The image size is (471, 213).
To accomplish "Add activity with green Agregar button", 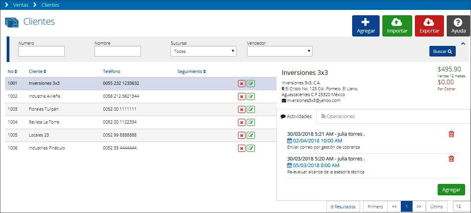I will click(451, 190).
